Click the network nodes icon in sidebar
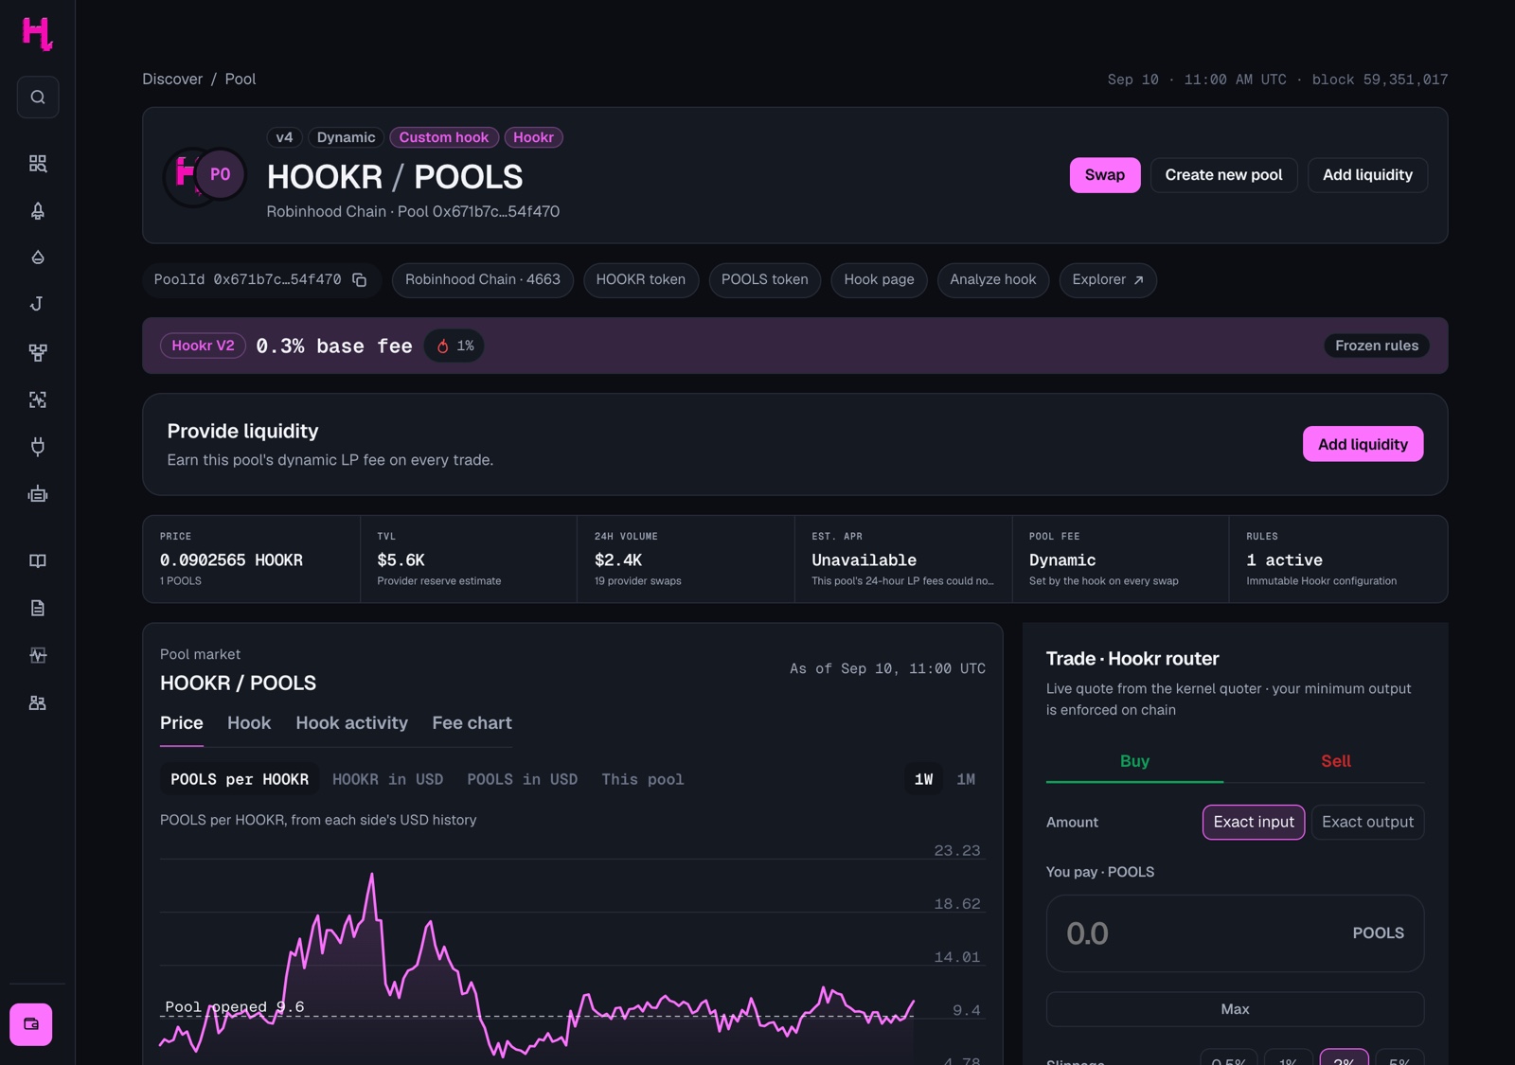The width and height of the screenshot is (1515, 1065). [38, 352]
